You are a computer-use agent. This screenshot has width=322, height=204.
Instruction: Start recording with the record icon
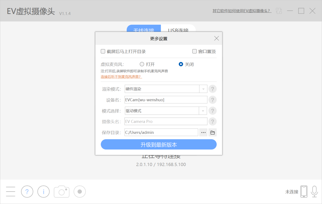pos(79,191)
